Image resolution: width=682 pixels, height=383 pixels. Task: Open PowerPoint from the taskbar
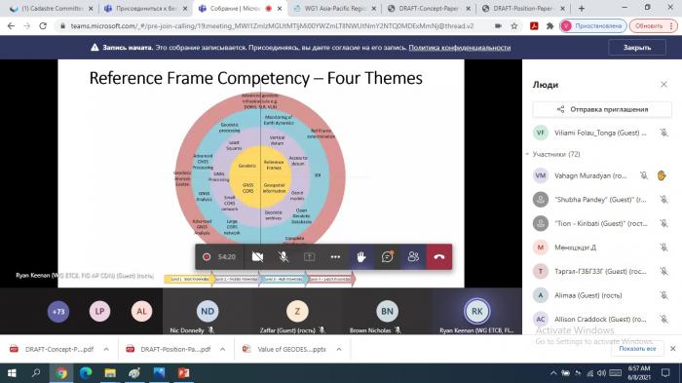(183, 373)
